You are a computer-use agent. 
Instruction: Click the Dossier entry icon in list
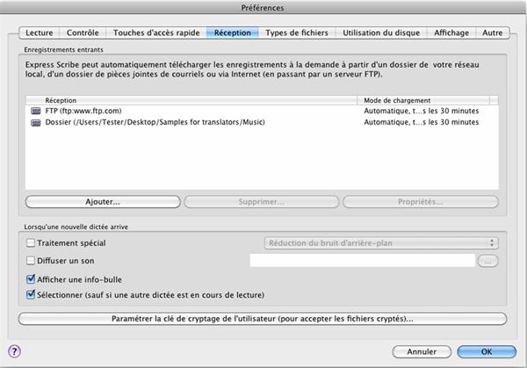coord(36,123)
